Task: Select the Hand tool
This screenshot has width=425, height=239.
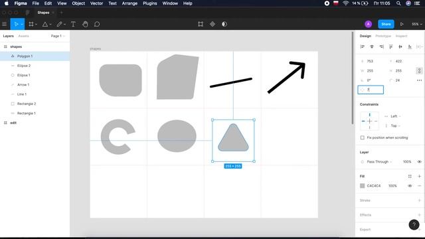Action: pyautogui.click(x=85, y=24)
